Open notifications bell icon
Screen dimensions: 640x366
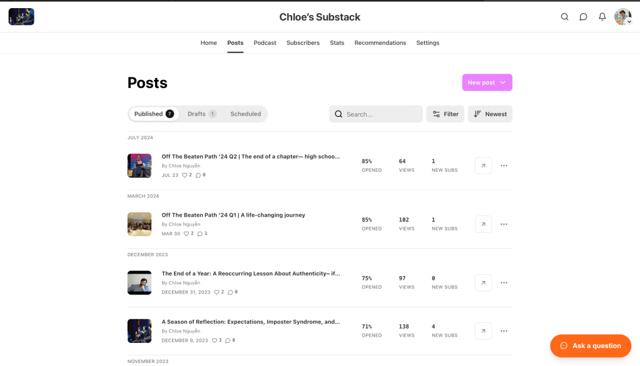(602, 17)
